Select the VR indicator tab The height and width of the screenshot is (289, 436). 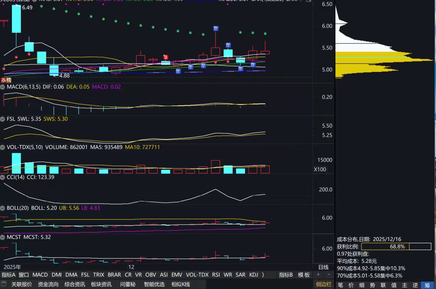coord(138,275)
